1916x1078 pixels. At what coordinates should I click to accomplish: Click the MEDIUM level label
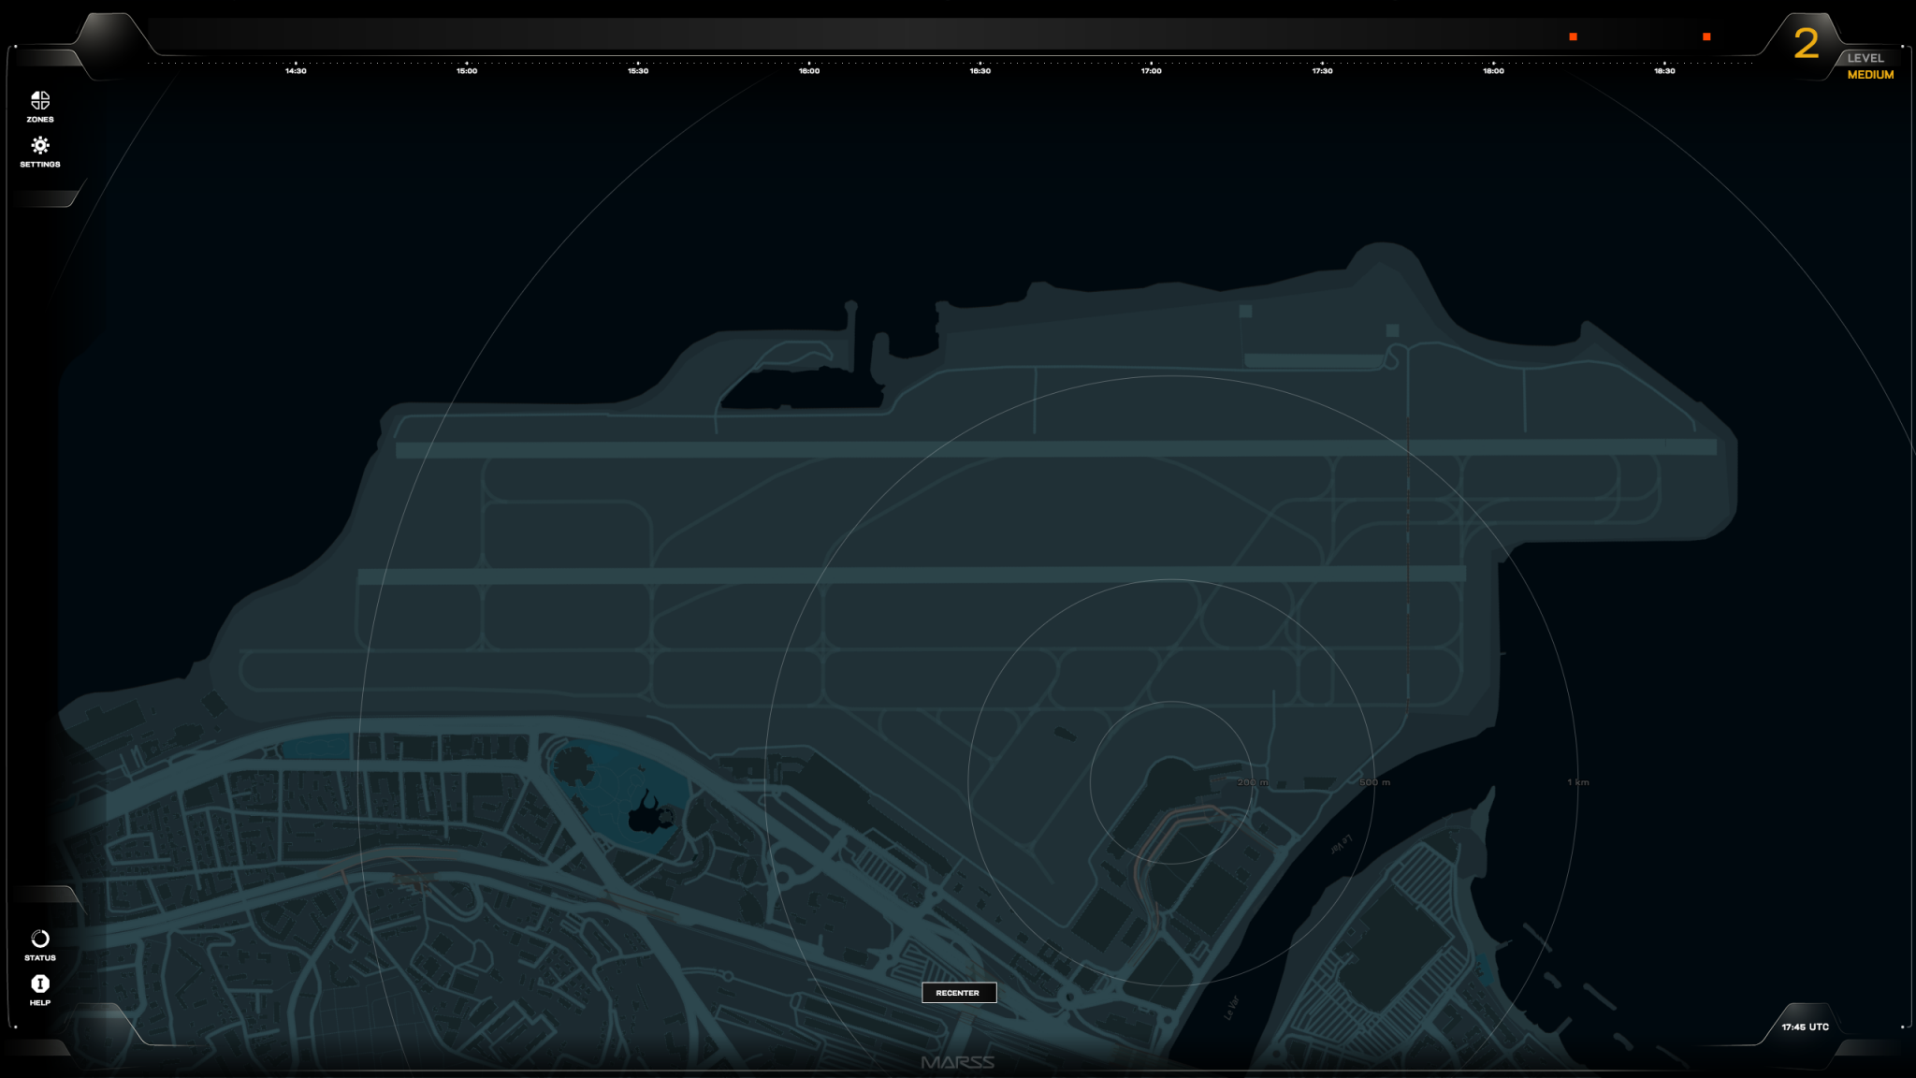pyautogui.click(x=1870, y=75)
